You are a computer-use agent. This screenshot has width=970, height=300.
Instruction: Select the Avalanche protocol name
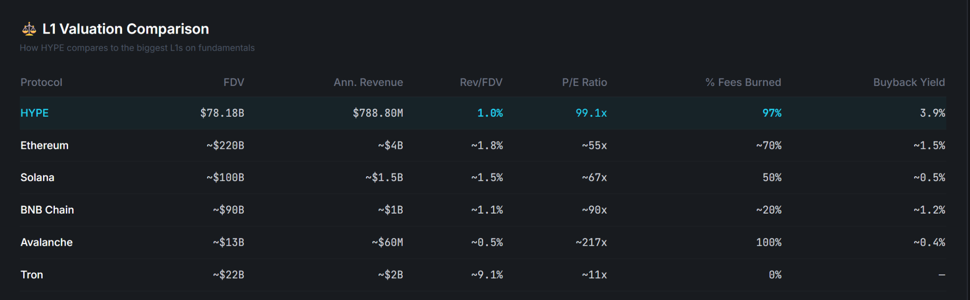[x=46, y=242]
